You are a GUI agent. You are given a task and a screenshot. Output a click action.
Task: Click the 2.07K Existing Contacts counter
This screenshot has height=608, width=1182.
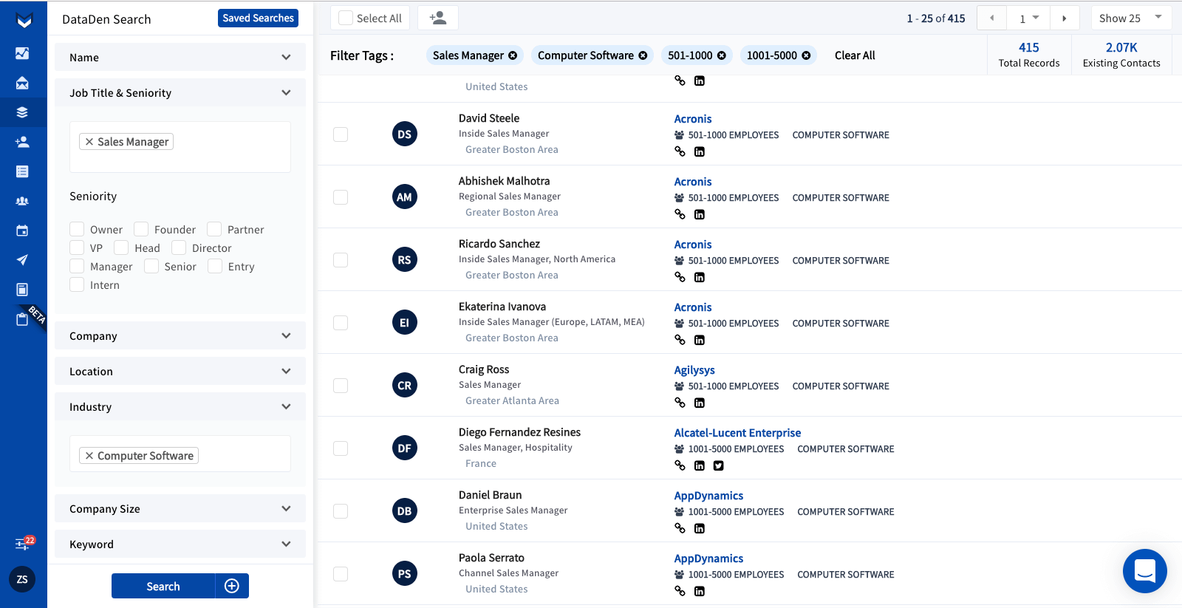pos(1121,55)
